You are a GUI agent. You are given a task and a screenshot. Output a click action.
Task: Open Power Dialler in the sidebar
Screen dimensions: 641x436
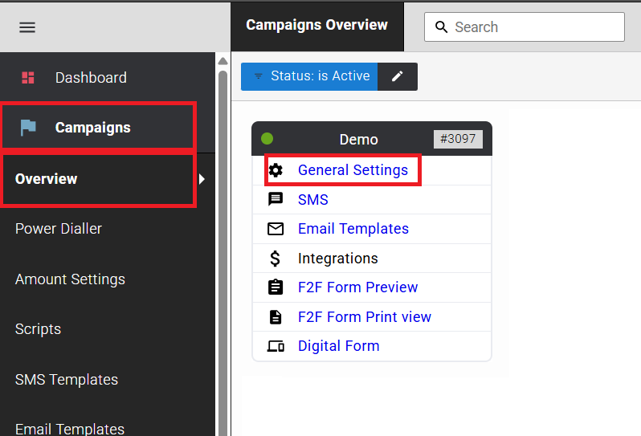[59, 229]
